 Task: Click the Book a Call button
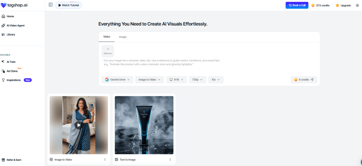pyautogui.click(x=297, y=5)
